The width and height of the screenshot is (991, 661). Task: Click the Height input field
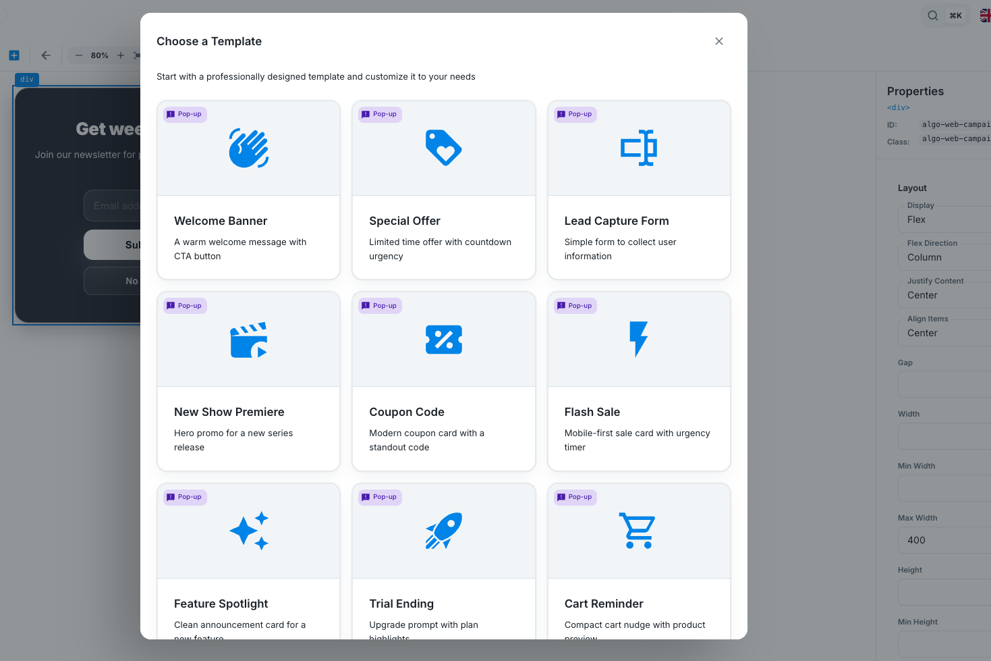tap(944, 592)
